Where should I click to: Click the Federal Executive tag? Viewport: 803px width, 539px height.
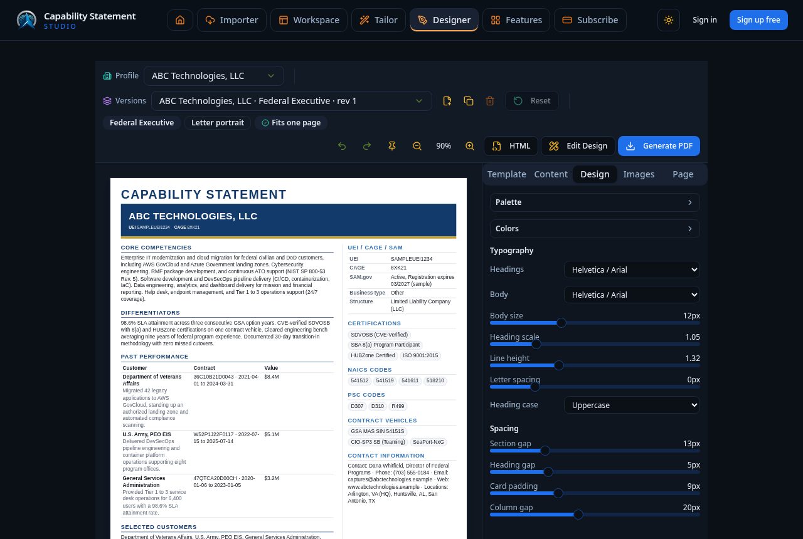coord(142,123)
